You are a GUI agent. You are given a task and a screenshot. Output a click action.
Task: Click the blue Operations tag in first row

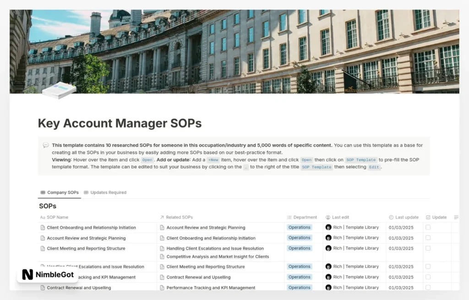[299, 227]
